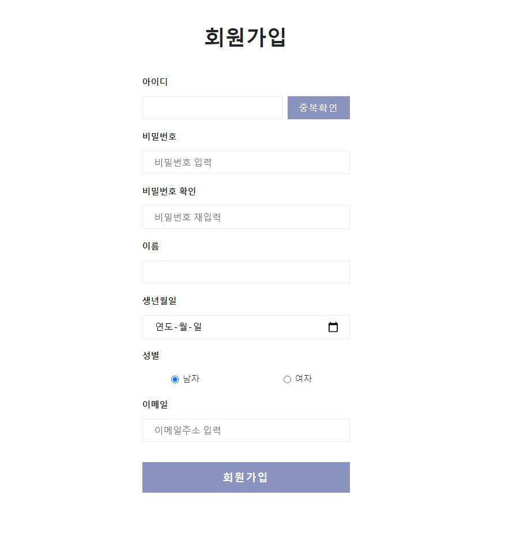
Task: Focus the 이메일주소 입력 email field
Action: (246, 430)
